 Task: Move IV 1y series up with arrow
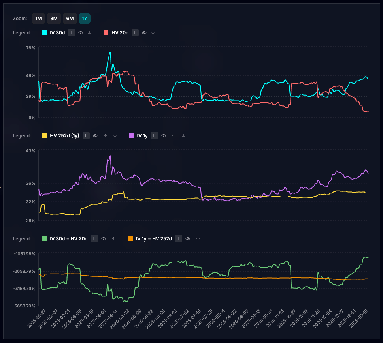(174, 136)
